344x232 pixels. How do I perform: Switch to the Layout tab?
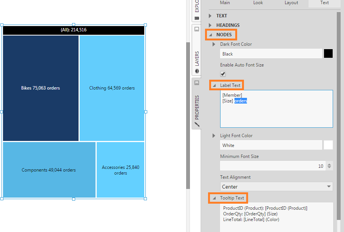[291, 3]
